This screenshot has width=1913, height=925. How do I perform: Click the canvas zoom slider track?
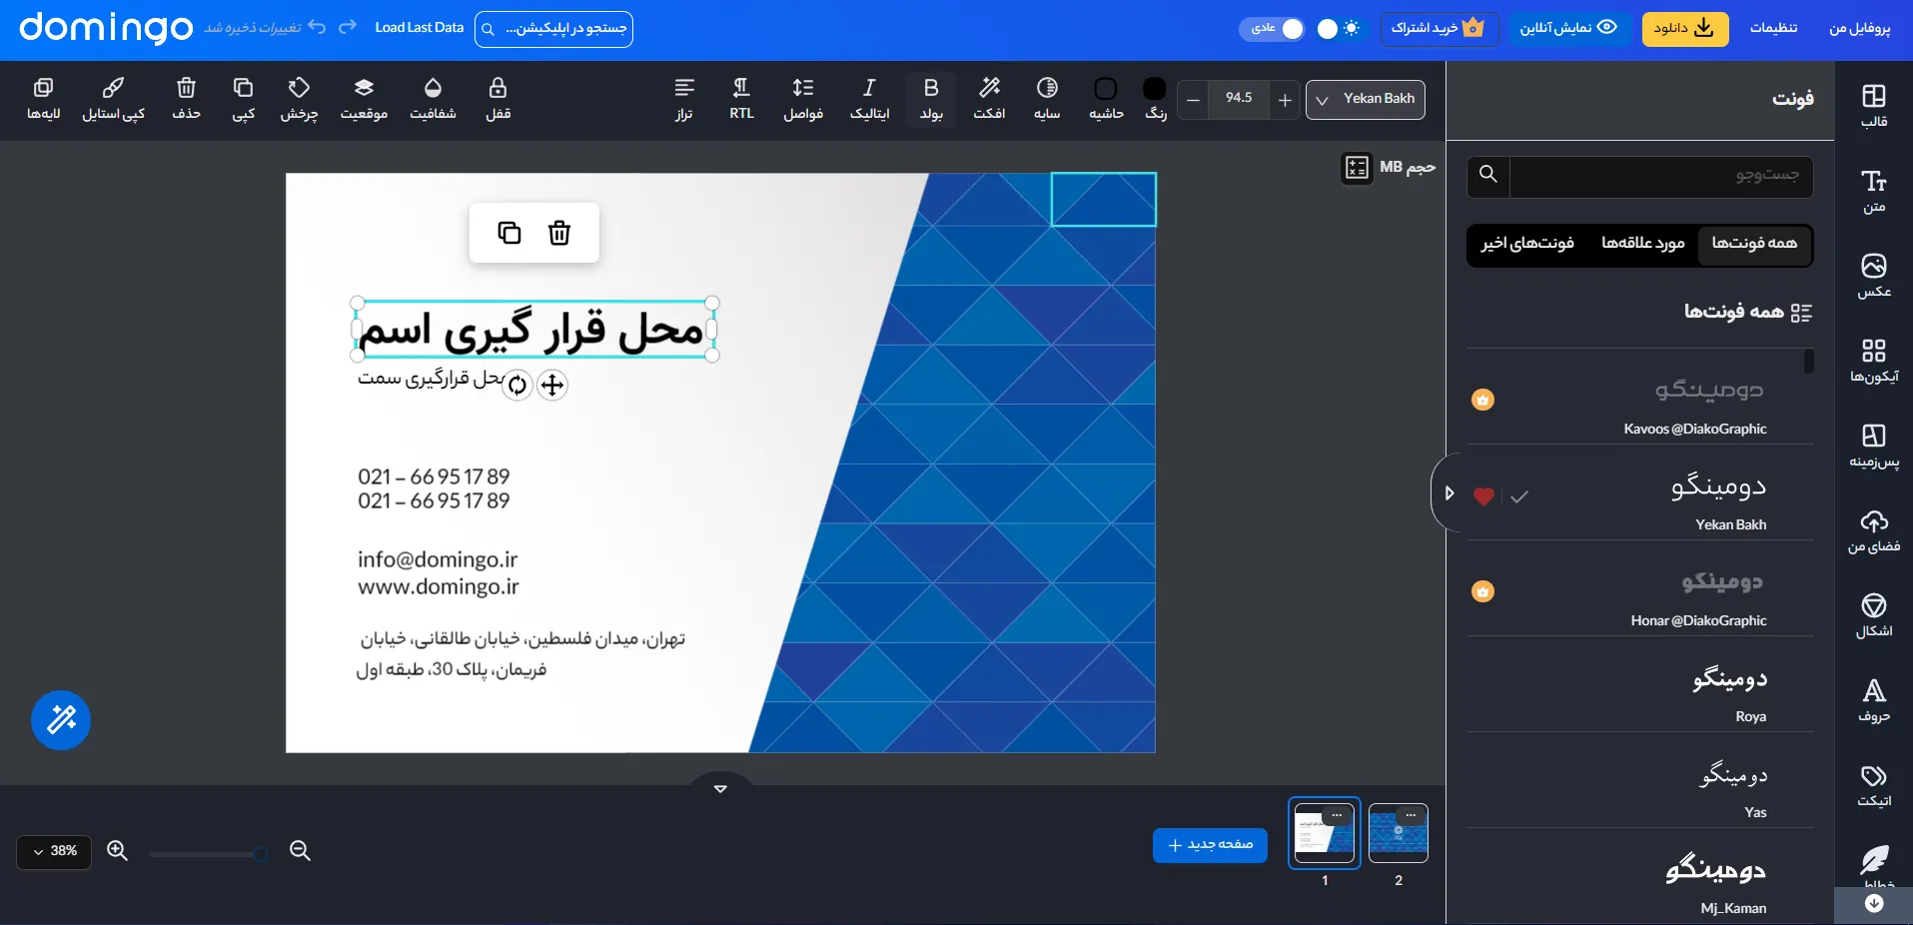point(208,854)
